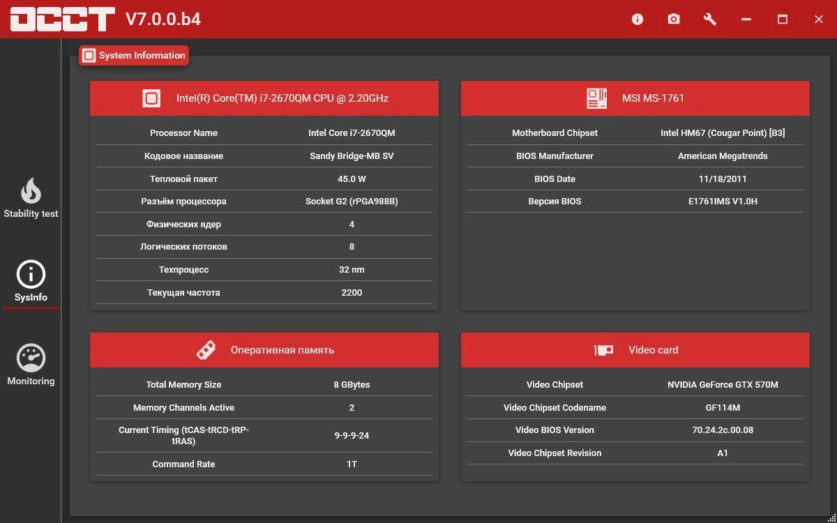This screenshot has height=523, width=837.
Task: Select the Текущая частота label
Action: (x=183, y=292)
